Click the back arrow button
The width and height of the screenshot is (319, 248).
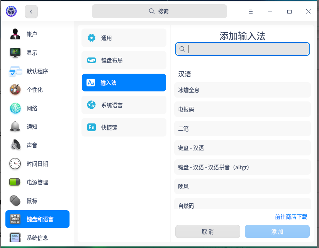(x=31, y=12)
